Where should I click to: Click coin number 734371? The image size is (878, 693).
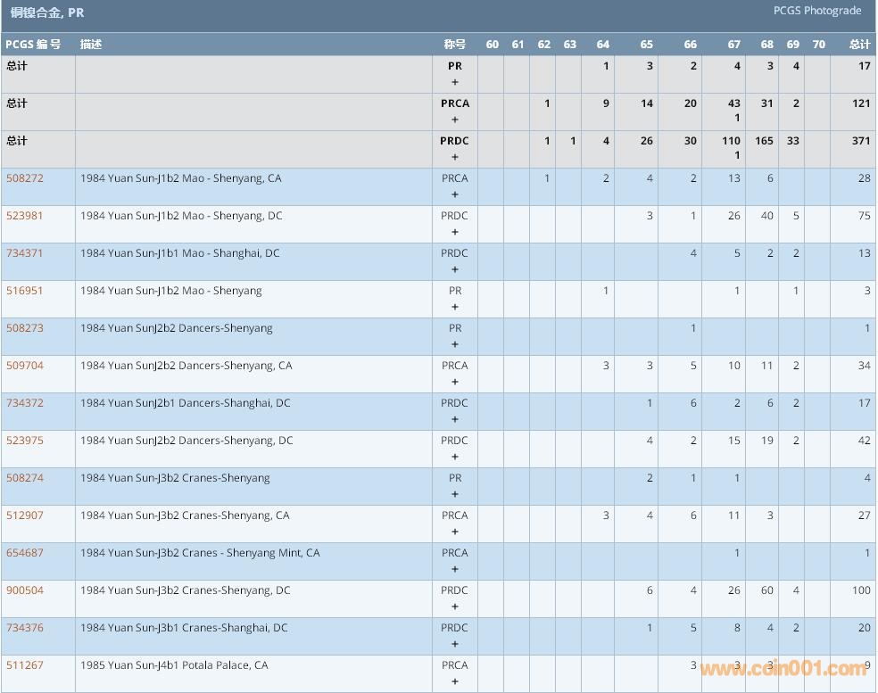pos(25,253)
